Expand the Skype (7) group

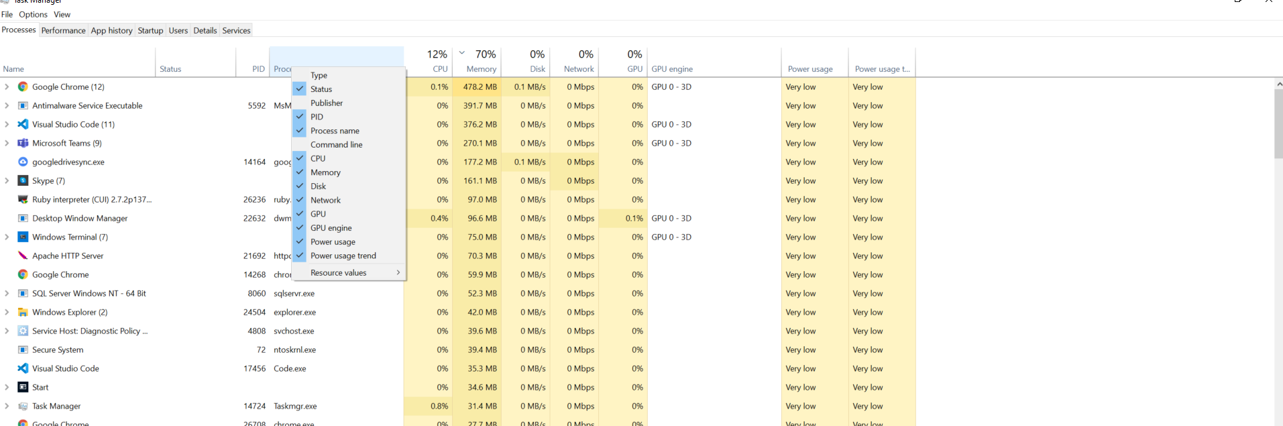[x=7, y=180]
